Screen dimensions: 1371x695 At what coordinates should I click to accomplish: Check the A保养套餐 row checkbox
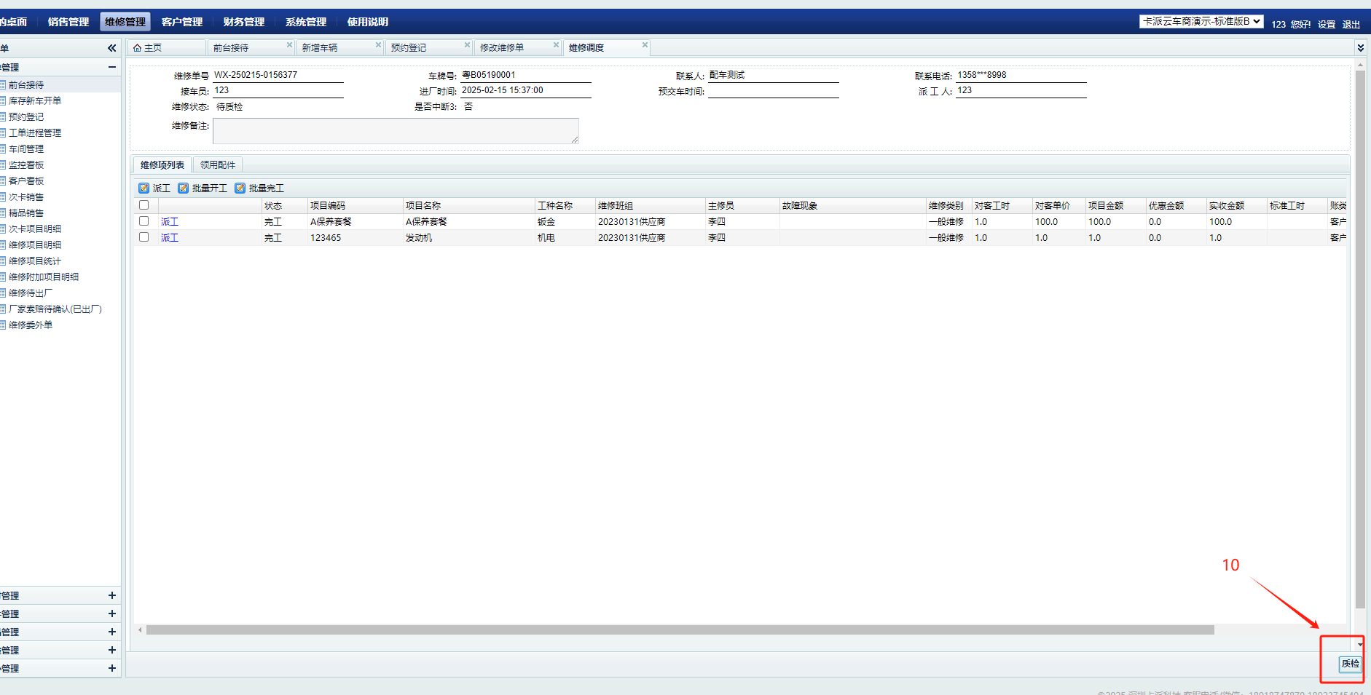[x=144, y=221]
